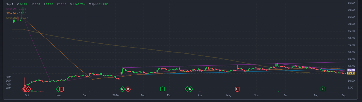Click the Feb label on time axis
The image size is (362, 102).
143,95
